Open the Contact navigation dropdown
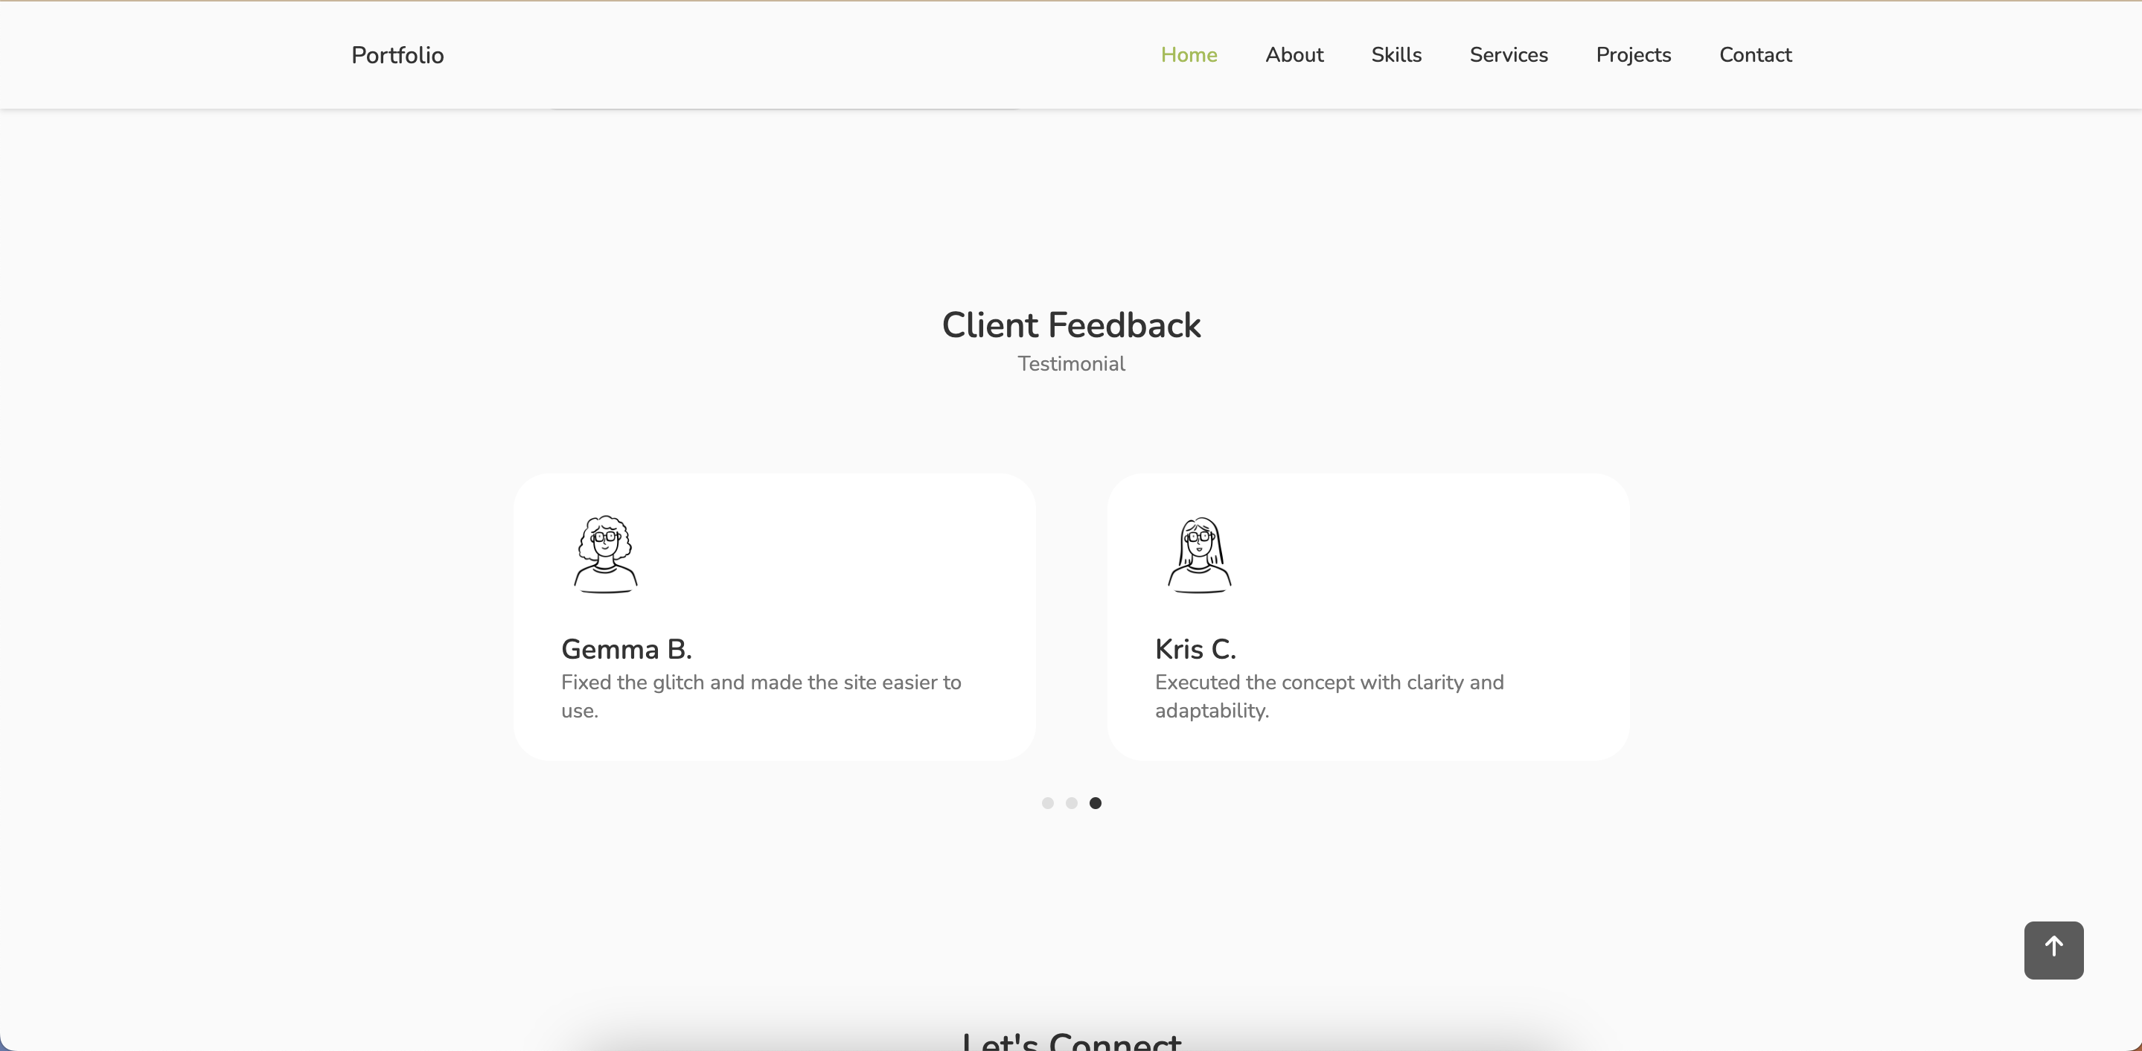The height and width of the screenshot is (1051, 2142). 1756,54
